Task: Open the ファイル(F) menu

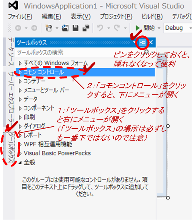Action: coord(20,17)
